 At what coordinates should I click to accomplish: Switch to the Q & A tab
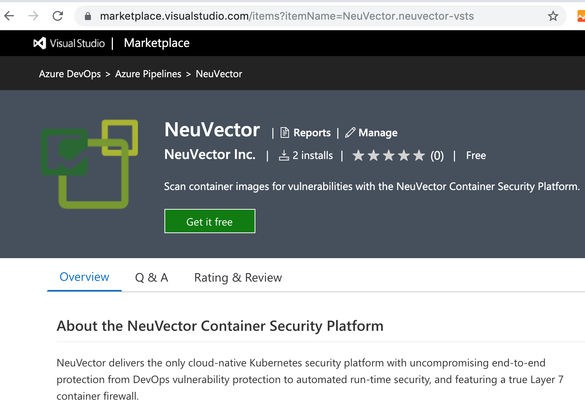(152, 277)
